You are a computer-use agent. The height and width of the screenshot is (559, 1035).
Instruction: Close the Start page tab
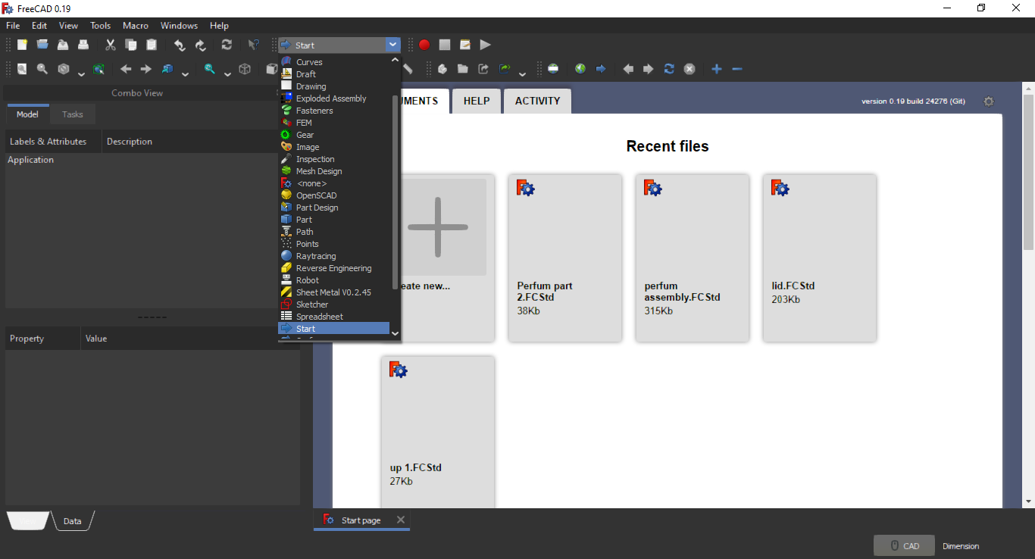(x=401, y=520)
